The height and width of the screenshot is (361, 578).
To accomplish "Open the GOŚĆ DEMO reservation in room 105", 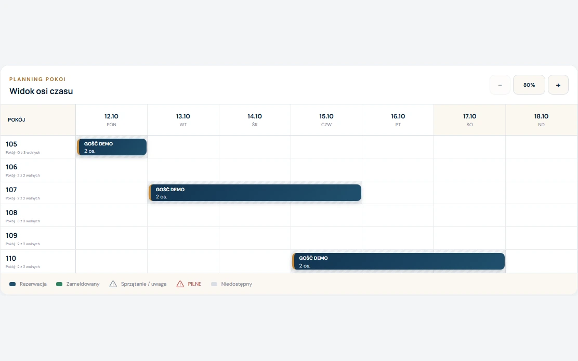I will tap(112, 147).
